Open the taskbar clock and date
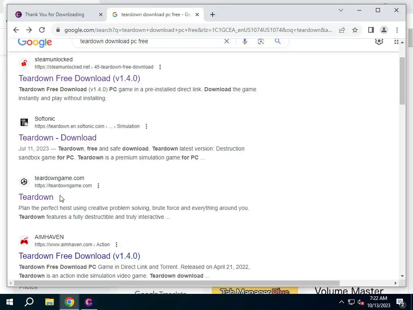The height and width of the screenshot is (310, 413). click(x=378, y=302)
